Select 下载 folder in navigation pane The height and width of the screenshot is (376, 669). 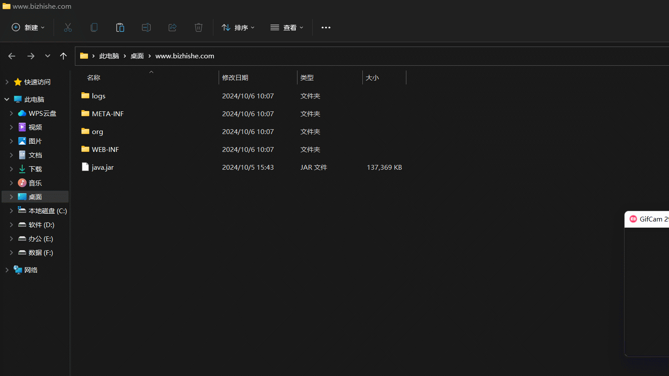35,169
